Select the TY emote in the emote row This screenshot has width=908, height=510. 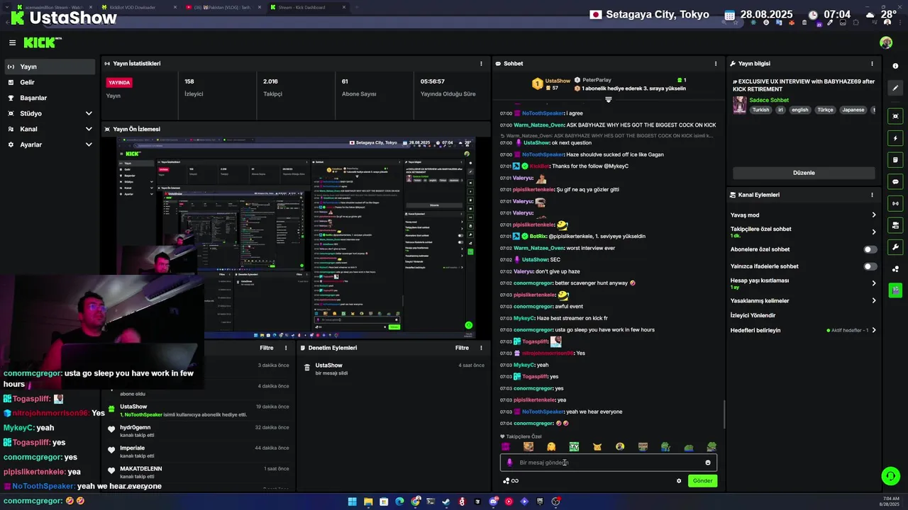pos(574,447)
